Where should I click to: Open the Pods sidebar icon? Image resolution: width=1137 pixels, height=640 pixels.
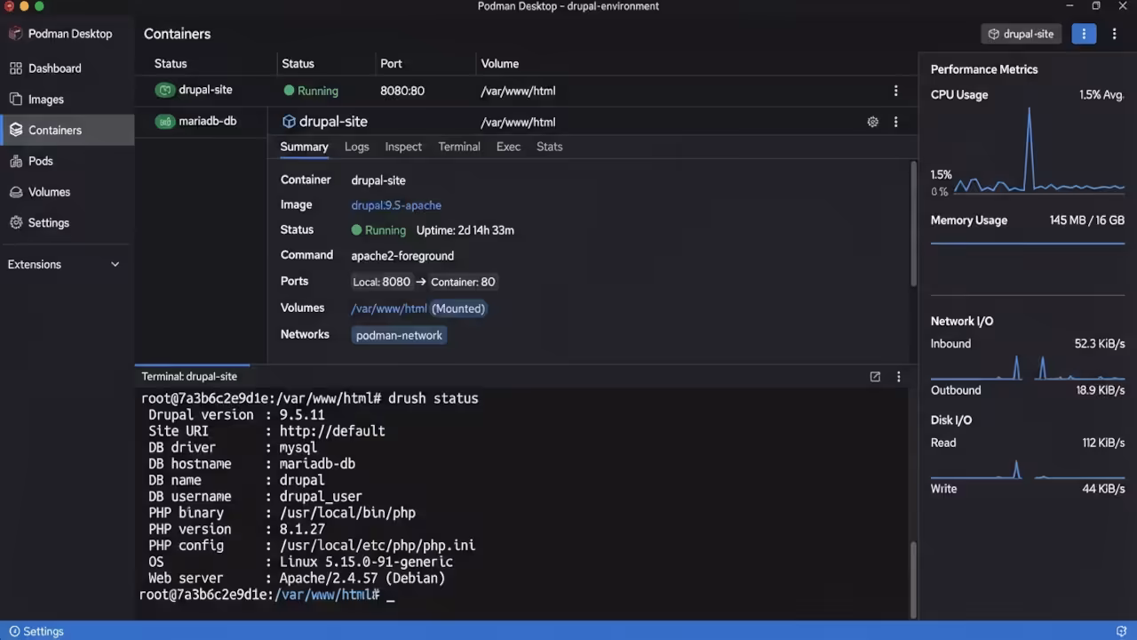point(16,161)
